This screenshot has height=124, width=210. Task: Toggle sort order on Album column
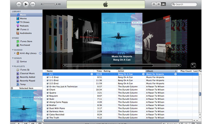[x=161, y=71]
